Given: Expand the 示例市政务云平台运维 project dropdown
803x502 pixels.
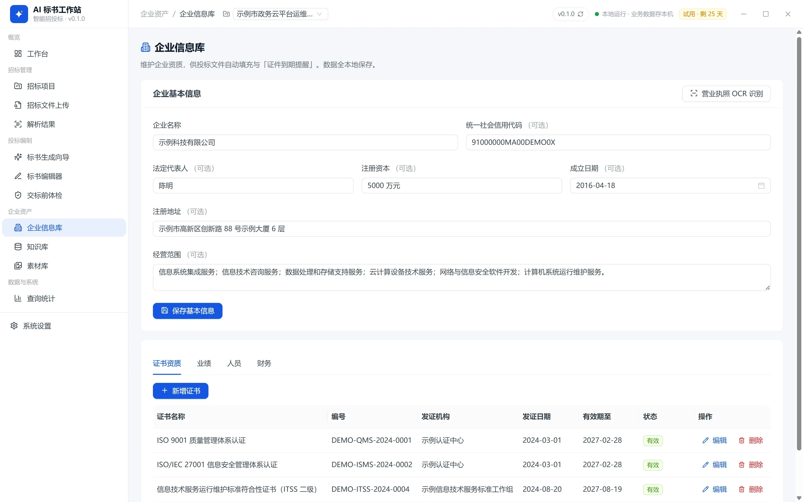Looking at the screenshot, I should tap(280, 14).
